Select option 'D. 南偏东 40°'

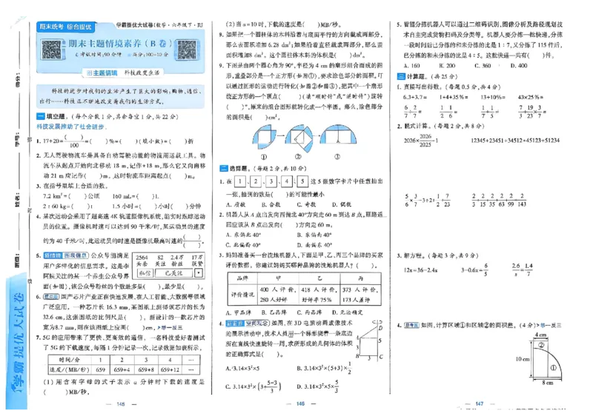(x=314, y=245)
